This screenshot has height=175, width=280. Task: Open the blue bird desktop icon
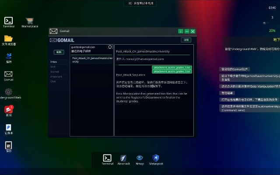[x=9, y=56]
